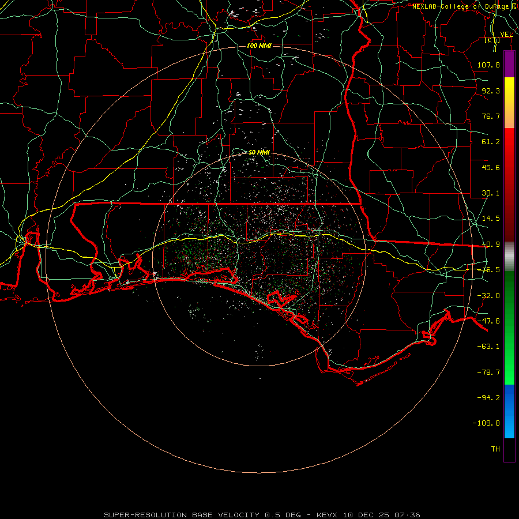Click the 76.7 scale value
Screen dimensions: 519x519
491,116
